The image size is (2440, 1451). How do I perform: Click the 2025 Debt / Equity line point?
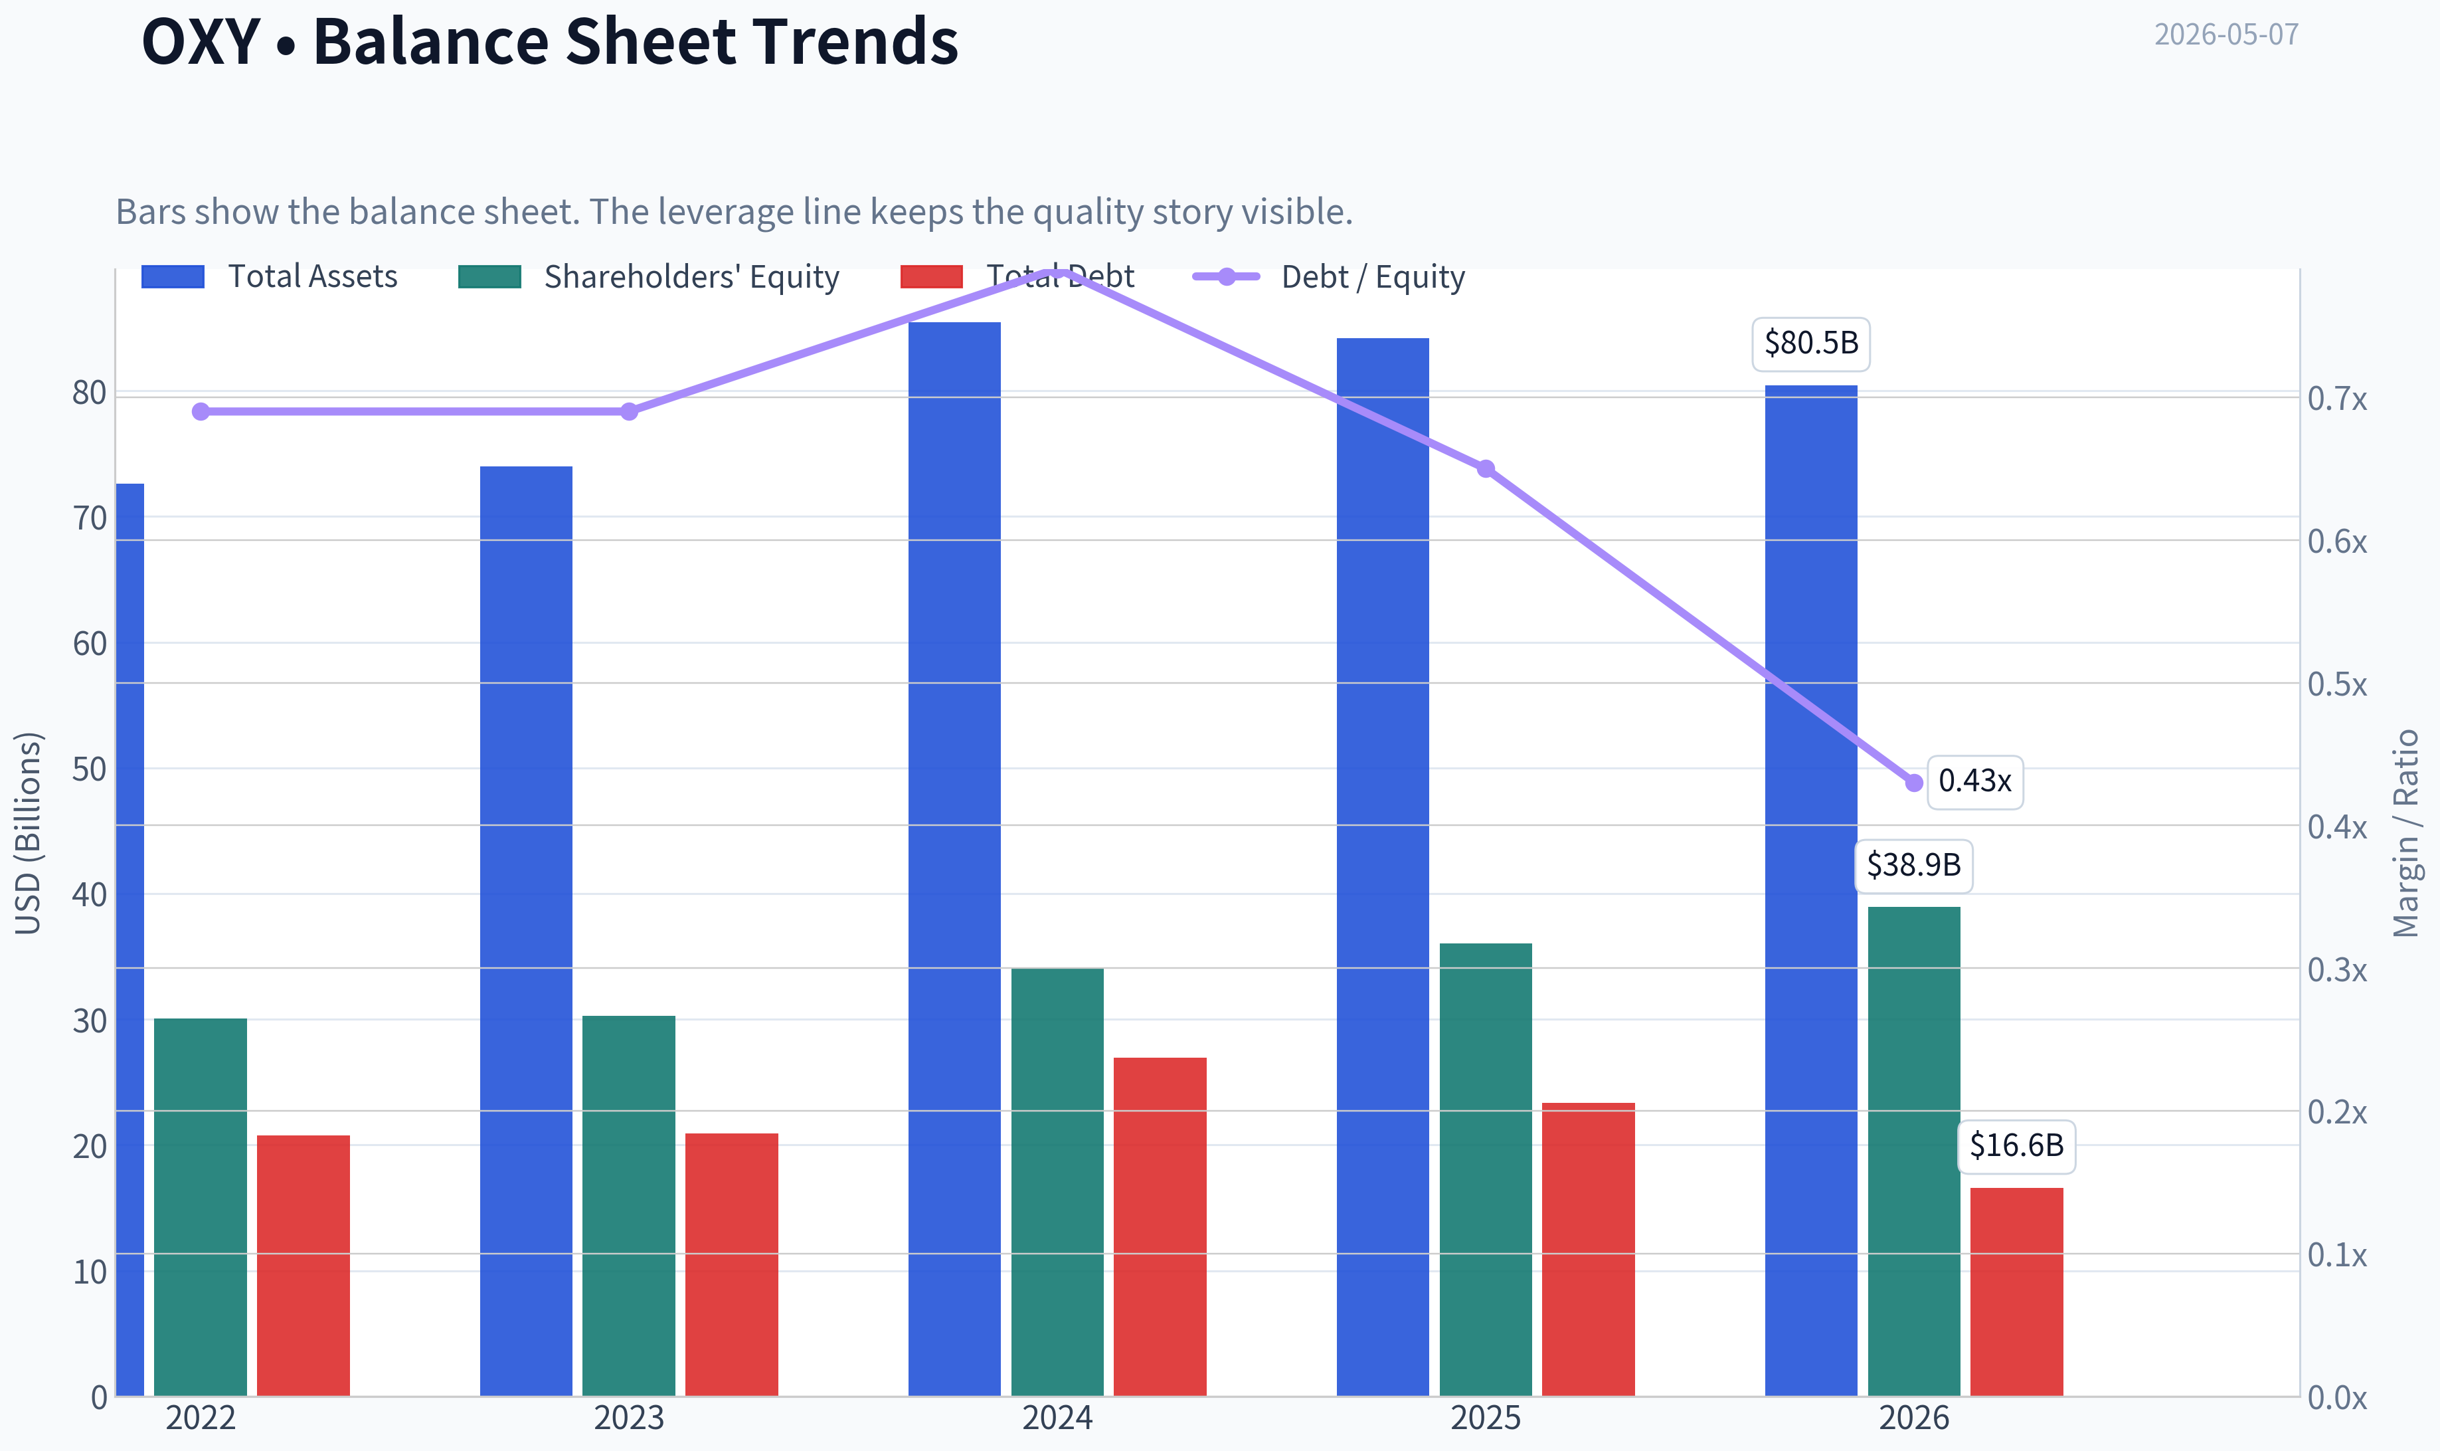[x=1485, y=469]
